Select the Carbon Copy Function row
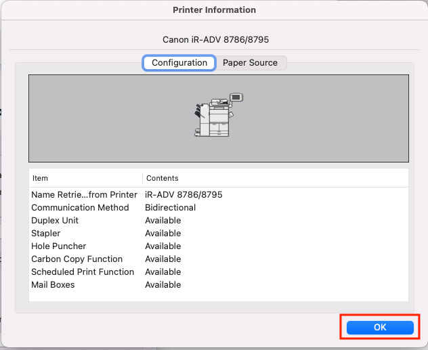Viewport: 428px width, 350px height. pos(219,259)
